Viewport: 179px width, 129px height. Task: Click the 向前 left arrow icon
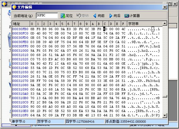tap(95, 16)
